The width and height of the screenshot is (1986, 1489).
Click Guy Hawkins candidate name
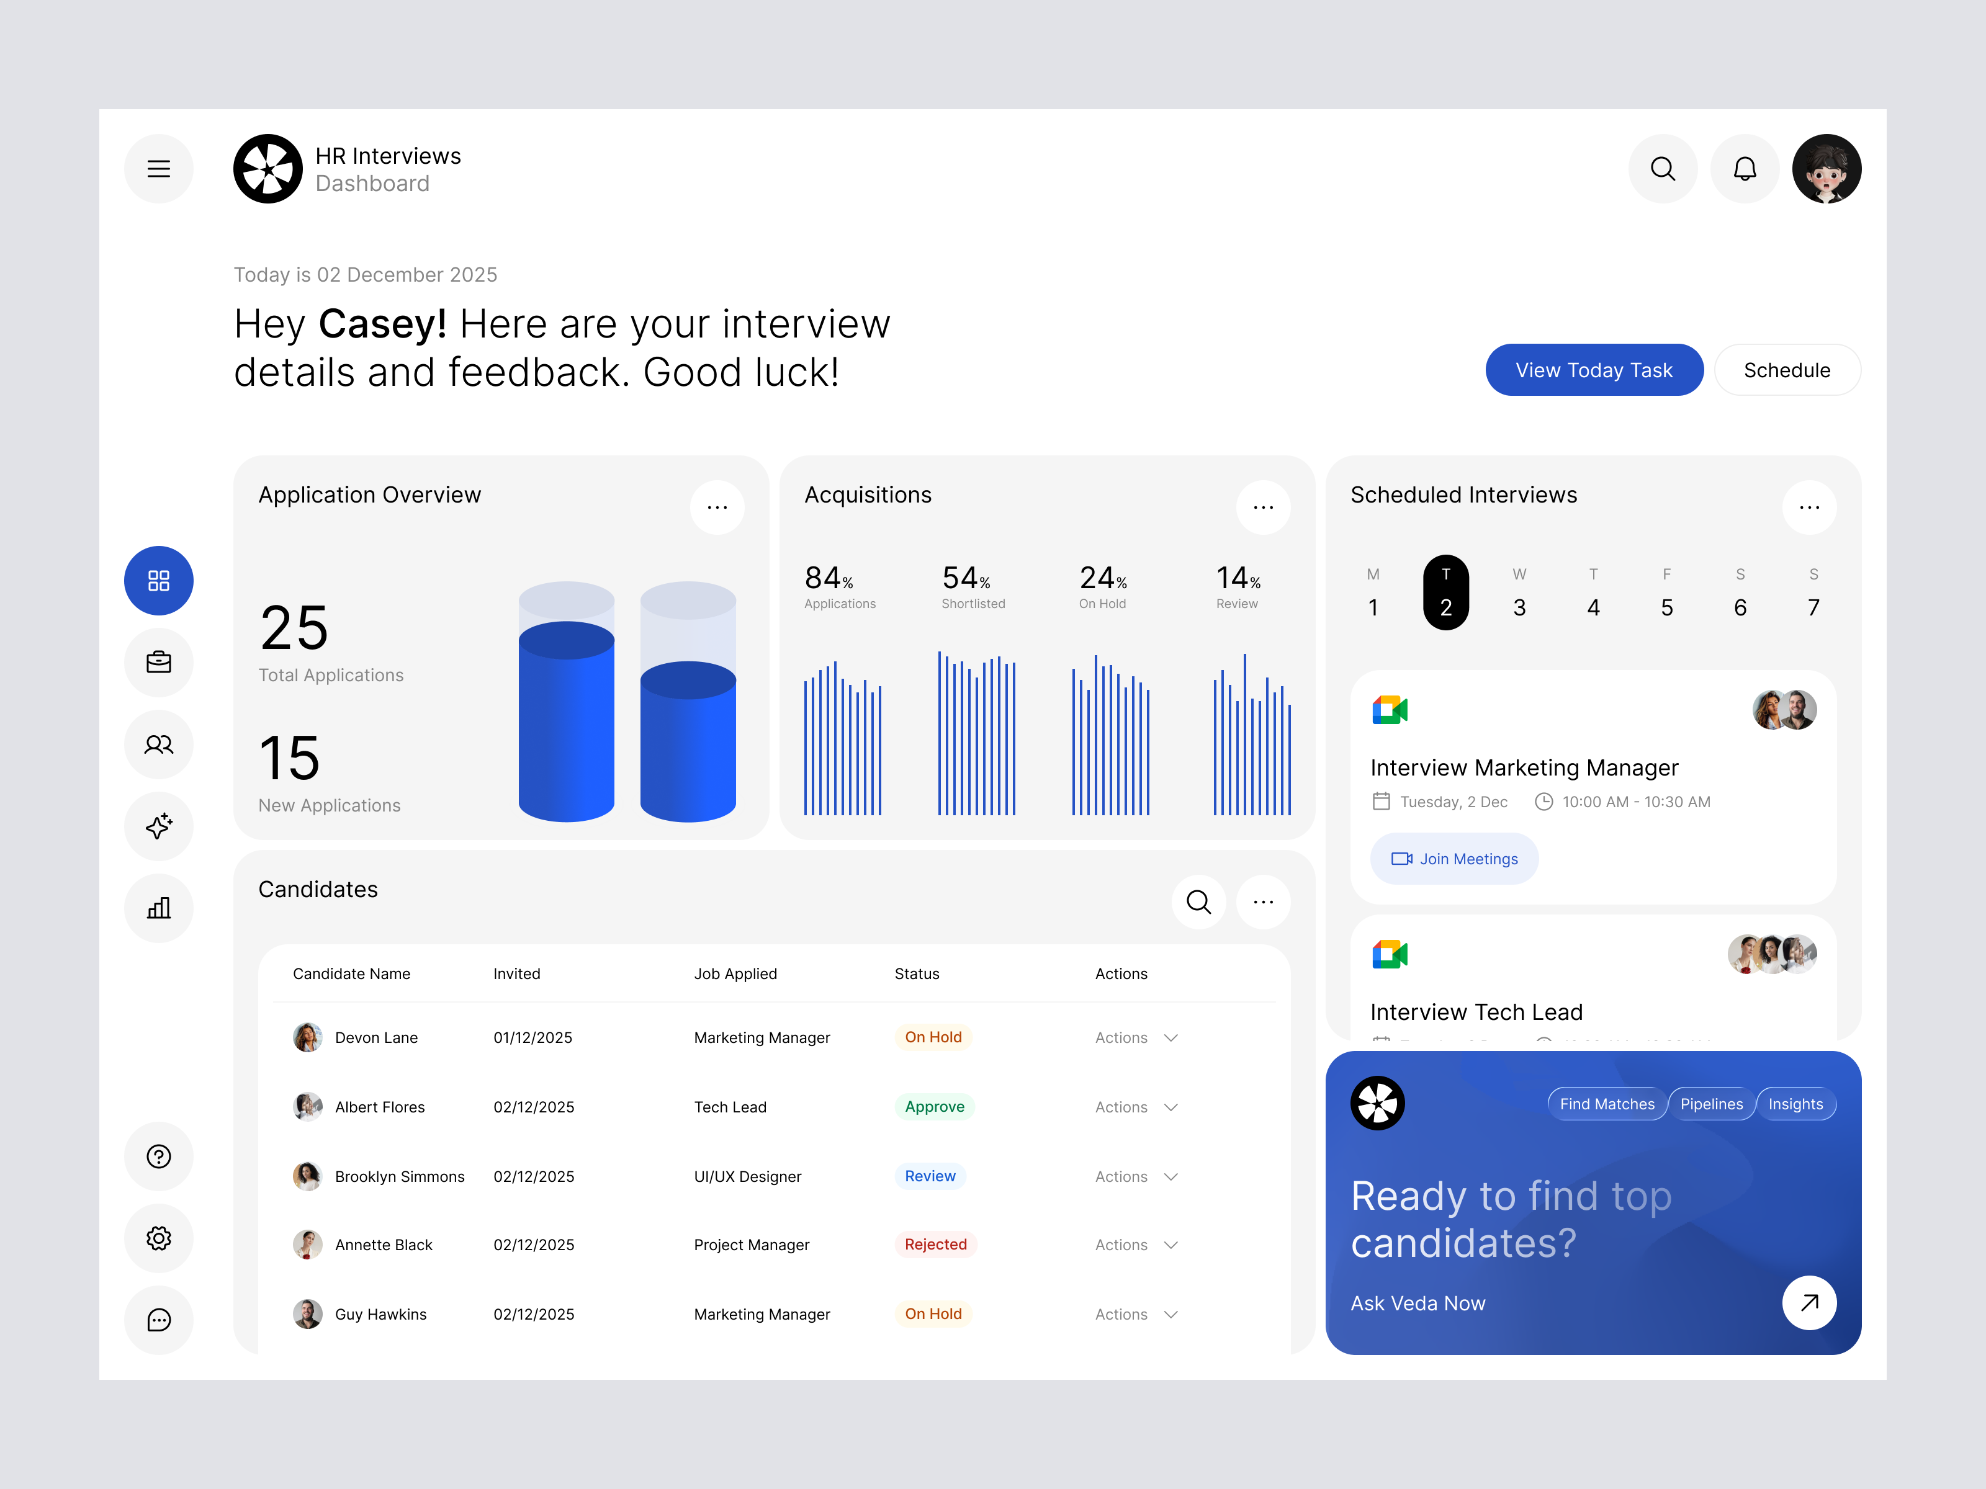click(x=380, y=1314)
